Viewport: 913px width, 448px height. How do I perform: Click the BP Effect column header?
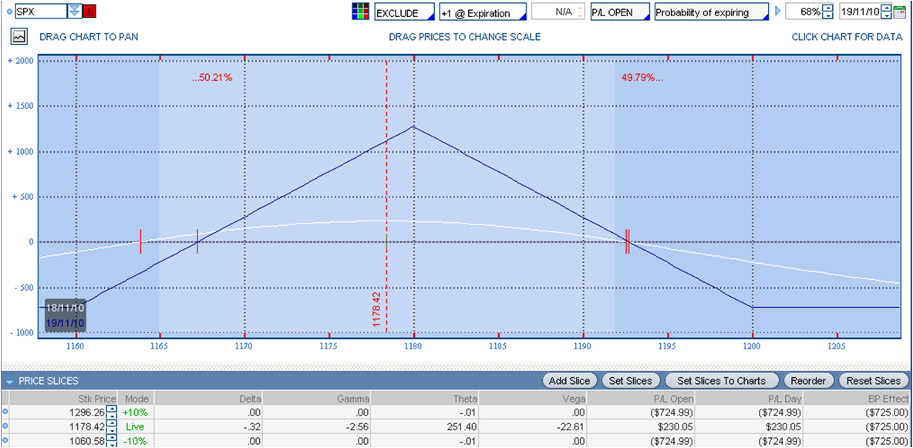click(857, 399)
